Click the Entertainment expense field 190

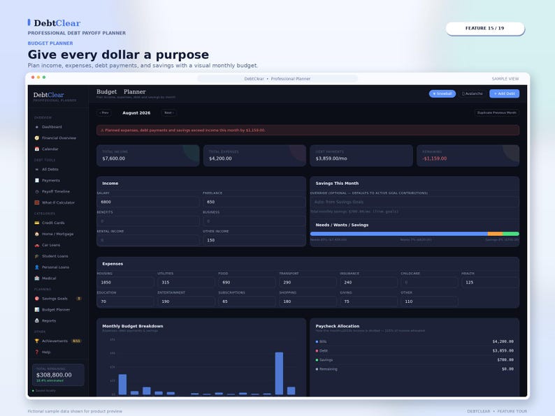tap(186, 302)
